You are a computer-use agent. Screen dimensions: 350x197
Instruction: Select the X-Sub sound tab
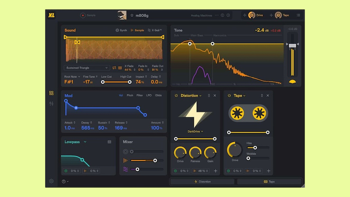pos(154,30)
